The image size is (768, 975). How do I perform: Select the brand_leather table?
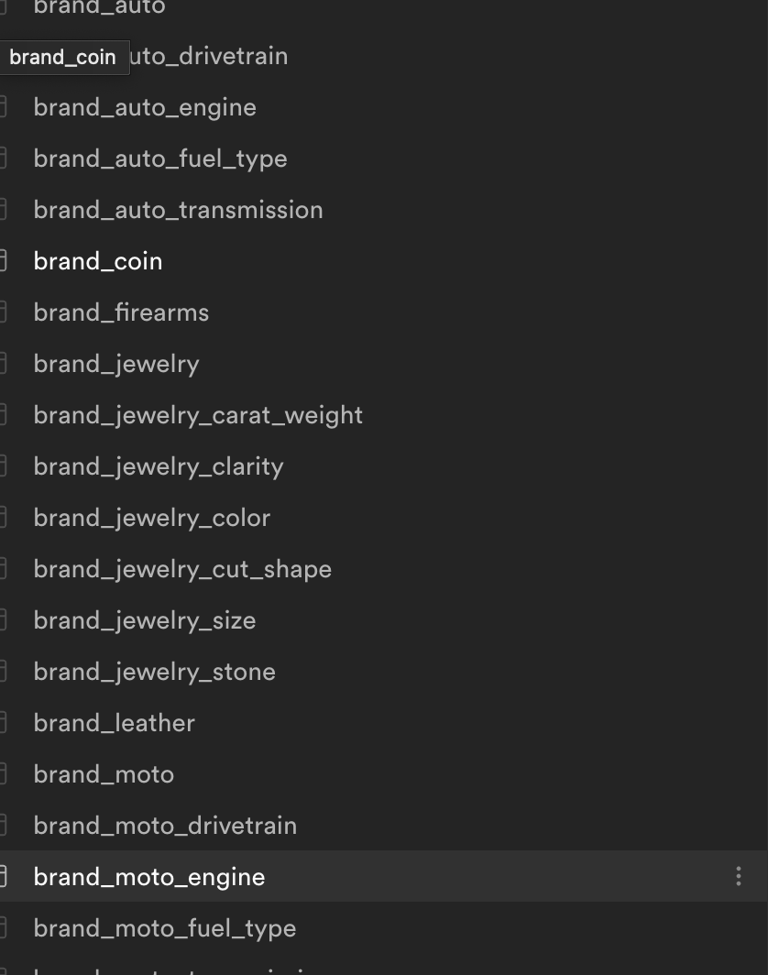click(x=115, y=723)
